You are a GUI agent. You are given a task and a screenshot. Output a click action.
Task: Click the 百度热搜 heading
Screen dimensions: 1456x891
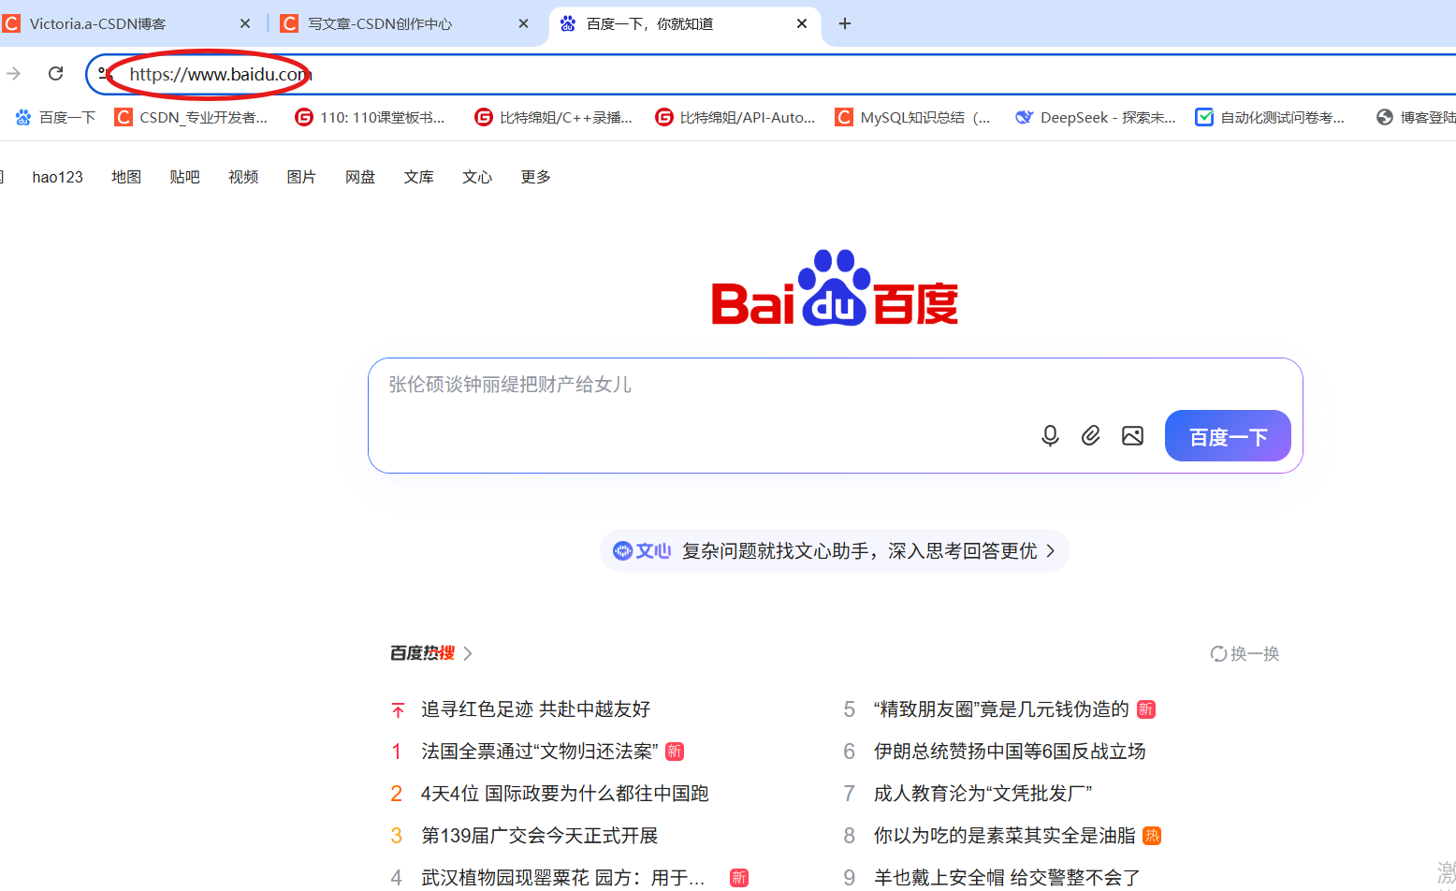tap(422, 653)
